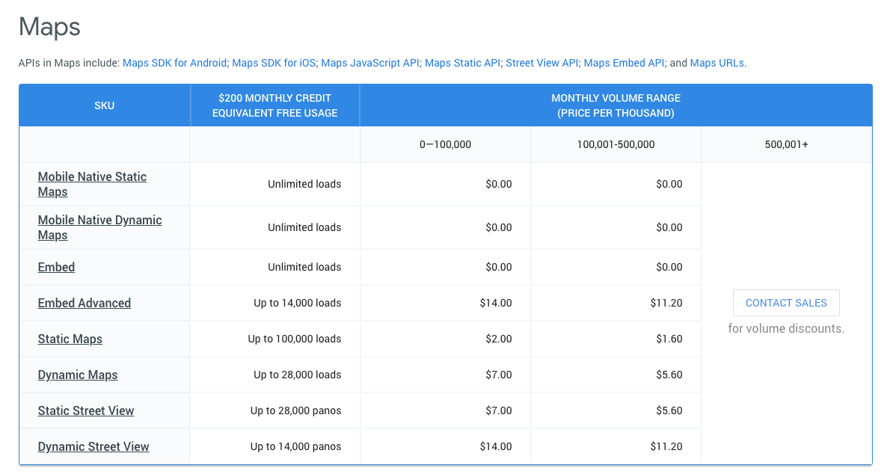The image size is (890, 474).
Task: Open Mobile Native Static Maps SKU
Action: pos(92,184)
